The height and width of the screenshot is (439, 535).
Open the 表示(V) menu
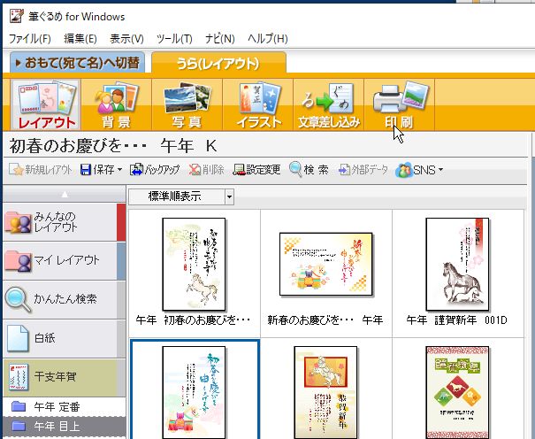pos(126,39)
